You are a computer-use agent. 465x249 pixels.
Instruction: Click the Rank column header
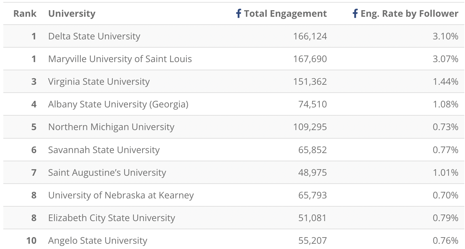(x=25, y=13)
